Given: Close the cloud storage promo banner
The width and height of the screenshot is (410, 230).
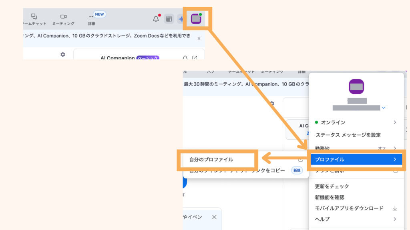Looking at the screenshot, I should [199, 38].
